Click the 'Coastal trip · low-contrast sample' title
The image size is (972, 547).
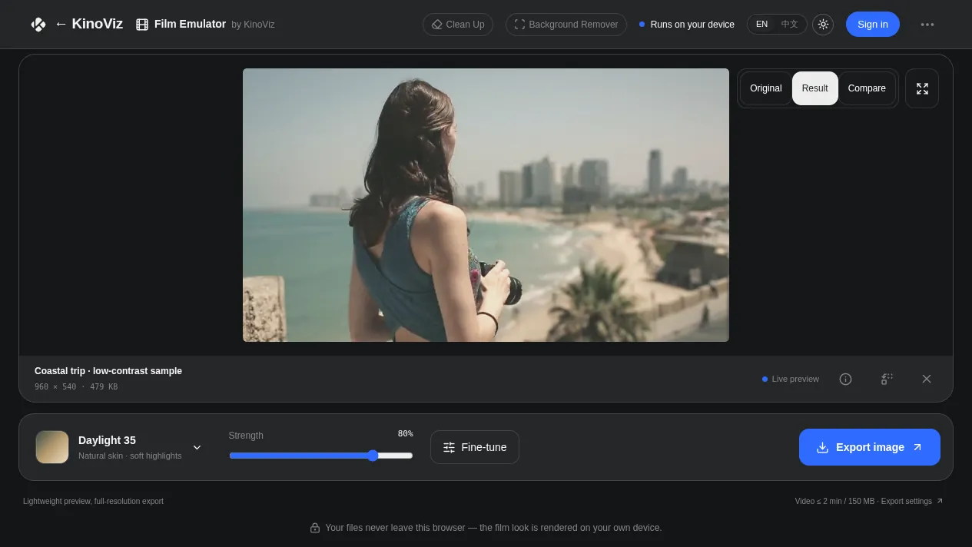108,371
